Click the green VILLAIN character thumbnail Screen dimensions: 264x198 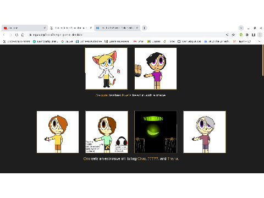[x=156, y=132]
